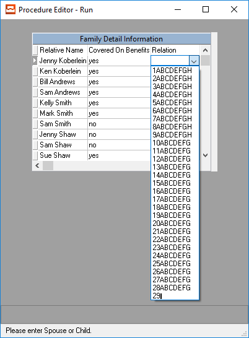The width and height of the screenshot is (249, 338).
Task: Click the Procedure Editor app icon in title bar
Action: click(11, 9)
